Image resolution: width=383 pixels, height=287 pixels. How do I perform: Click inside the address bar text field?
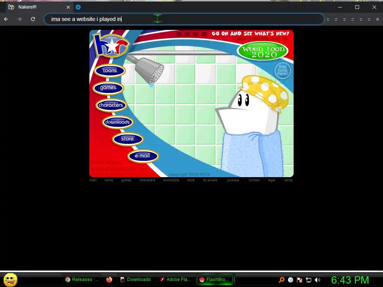pyautogui.click(x=184, y=19)
